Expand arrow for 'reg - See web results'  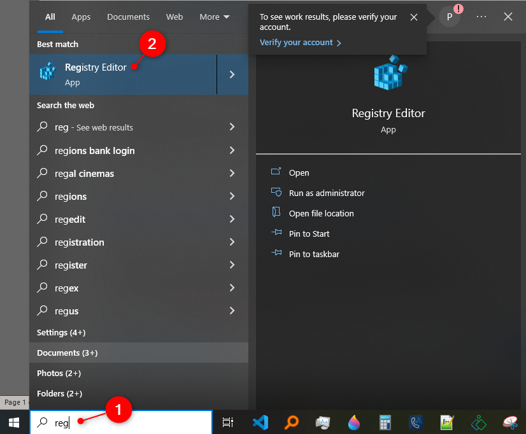(232, 127)
